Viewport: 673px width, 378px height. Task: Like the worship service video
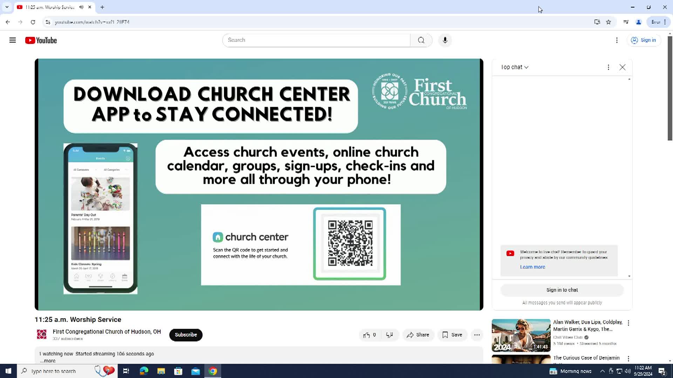click(370, 335)
